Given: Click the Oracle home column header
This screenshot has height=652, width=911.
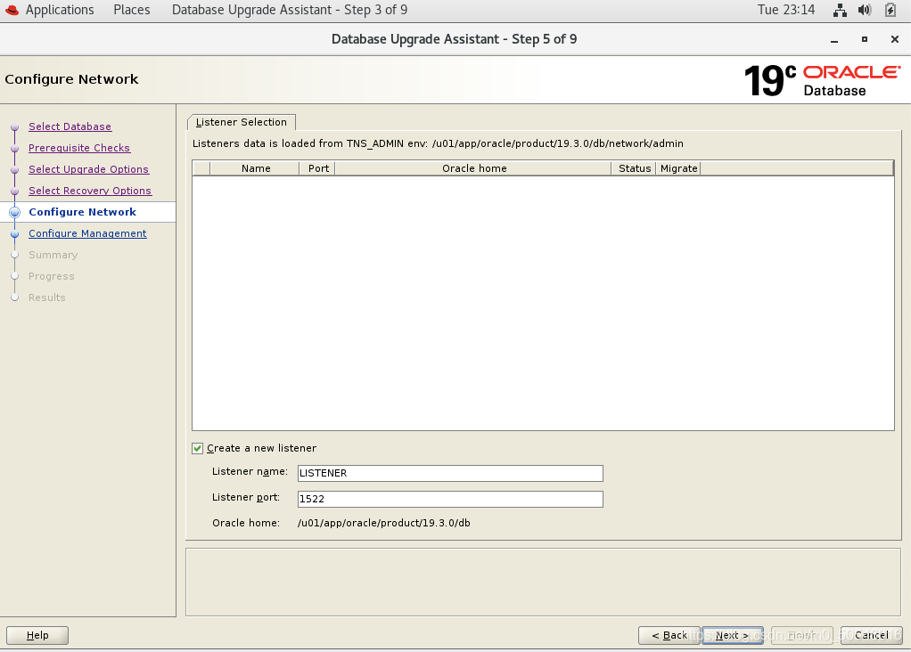Looking at the screenshot, I should point(473,168).
